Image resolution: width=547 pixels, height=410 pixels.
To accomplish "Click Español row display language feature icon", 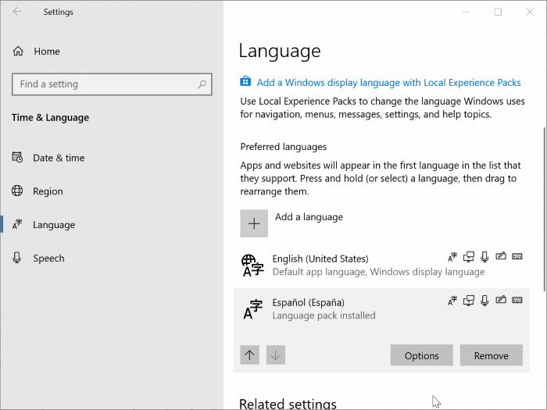I will (452, 301).
